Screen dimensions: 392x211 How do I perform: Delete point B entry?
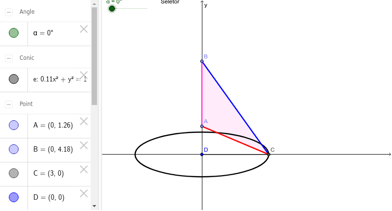[84, 145]
